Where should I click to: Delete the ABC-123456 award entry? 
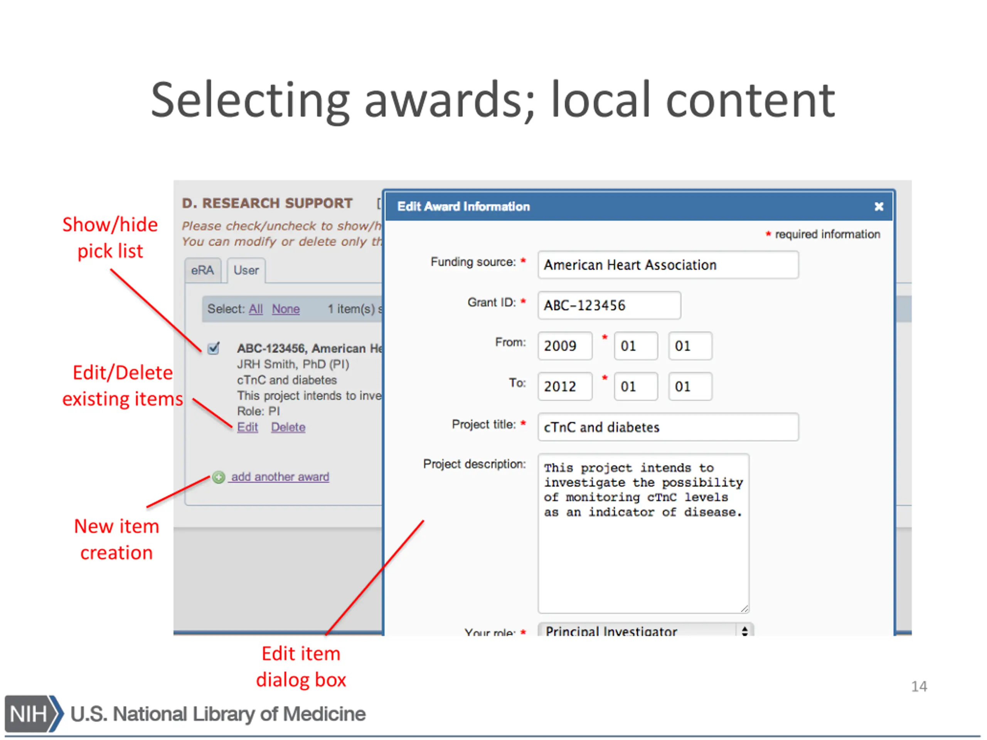[x=288, y=427]
